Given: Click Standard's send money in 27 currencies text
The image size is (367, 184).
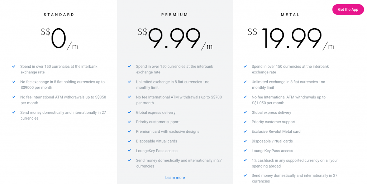Looking at the screenshot, I should (x=63, y=115).
